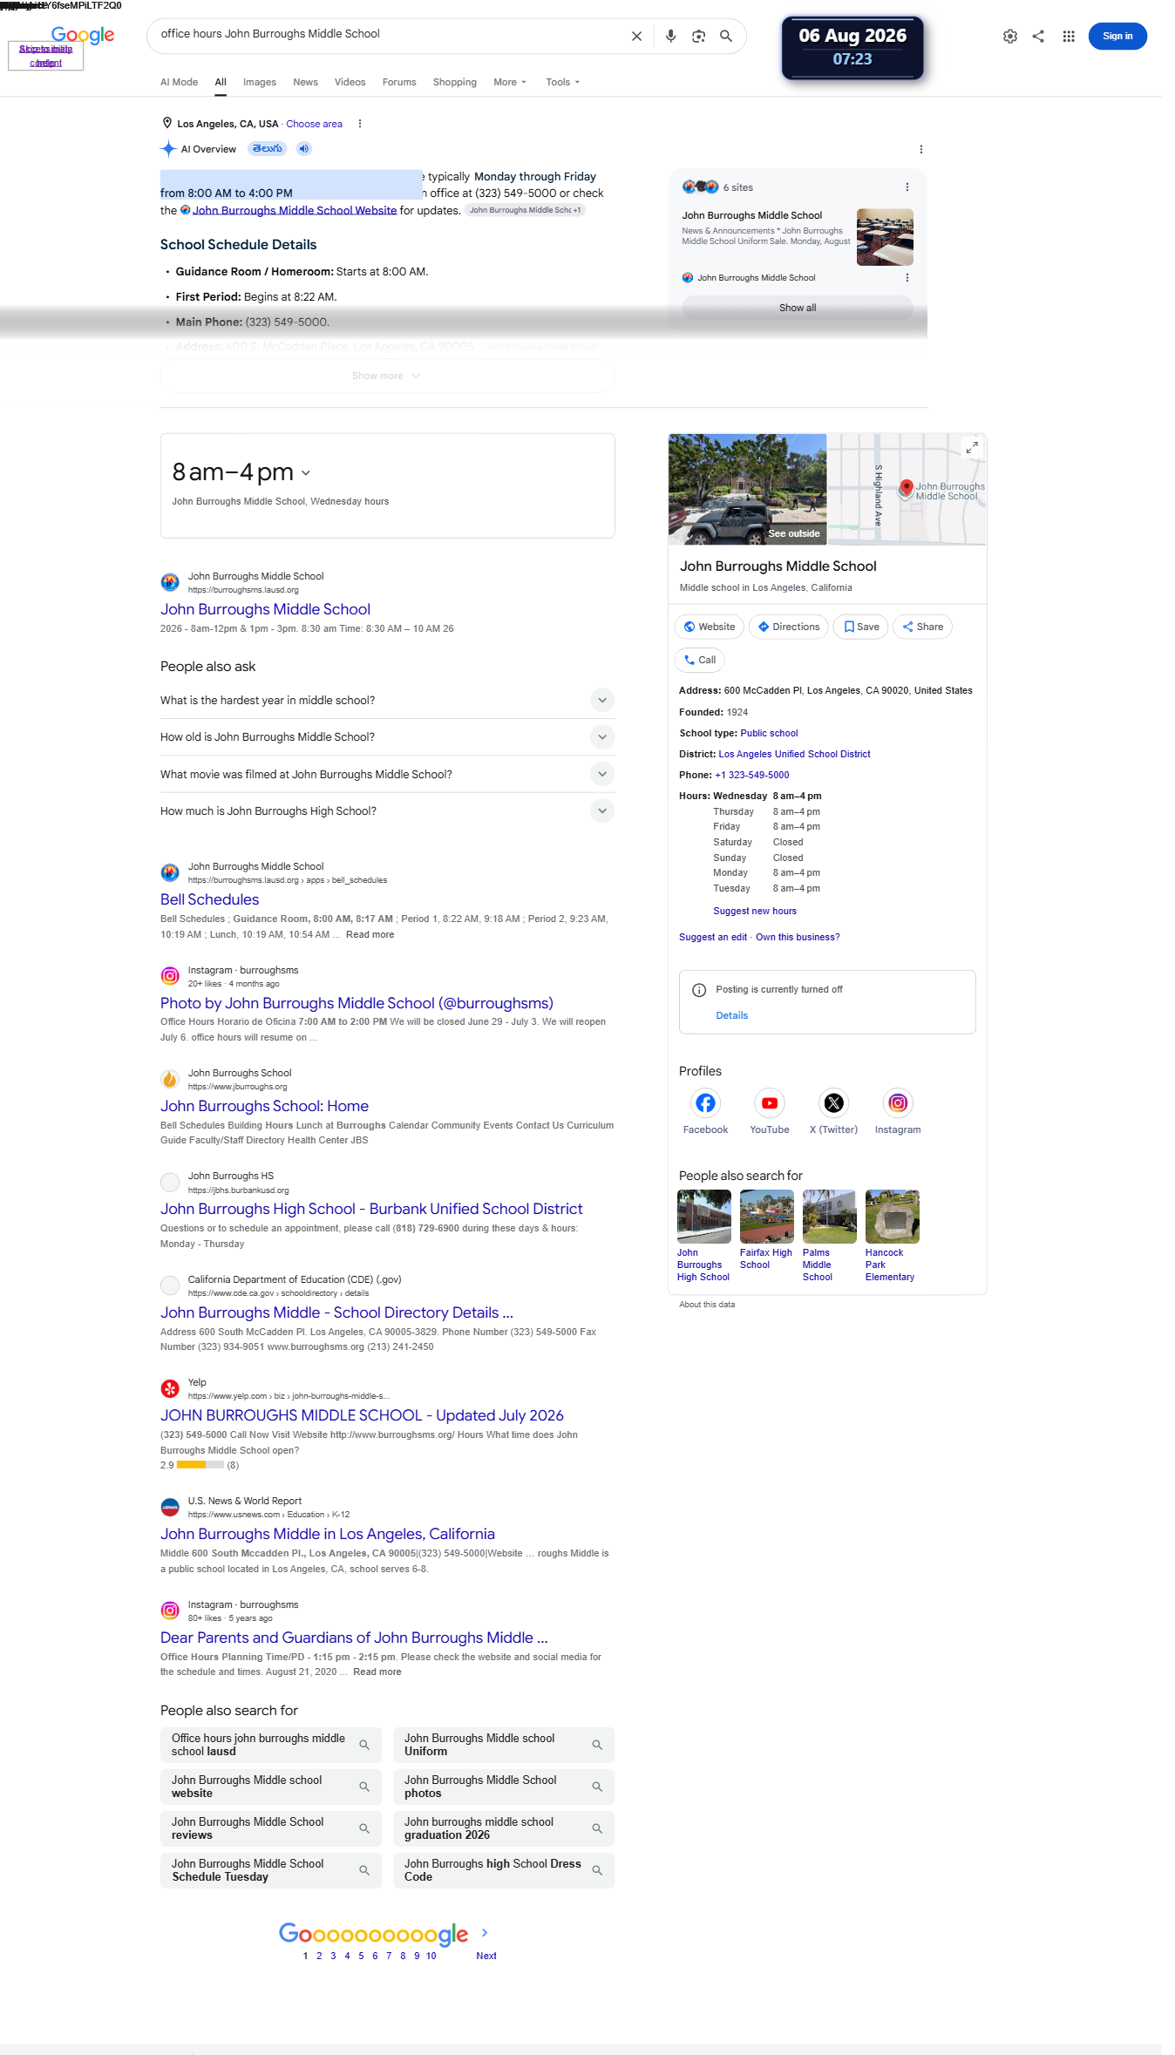
Task: Click the Save button in knowledge panel
Action: pos(861,627)
